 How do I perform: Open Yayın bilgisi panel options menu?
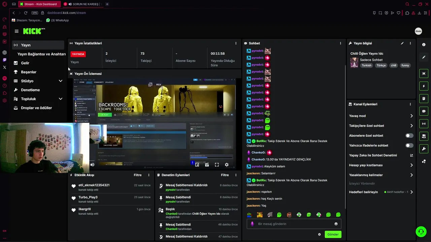point(410,43)
